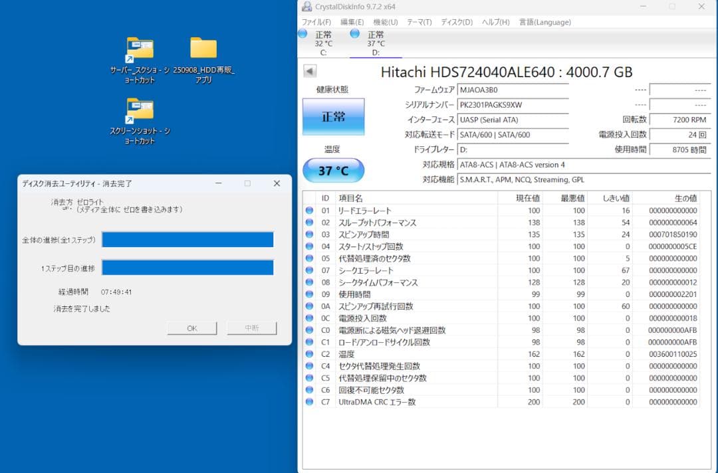This screenshot has width=718, height=473.
Task: Click the 全体の進捗 progress bar
Action: click(187, 240)
